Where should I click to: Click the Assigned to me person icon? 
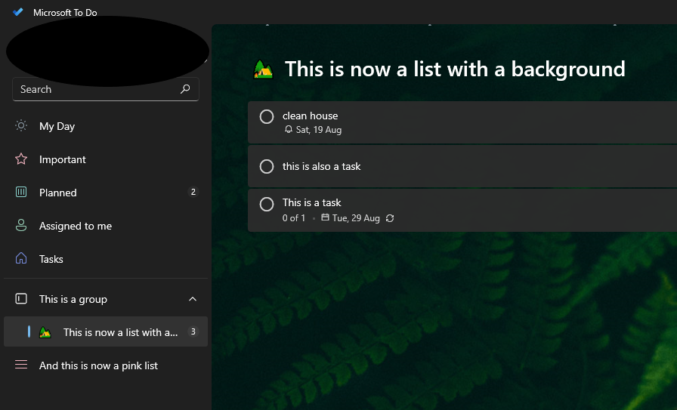pos(21,225)
